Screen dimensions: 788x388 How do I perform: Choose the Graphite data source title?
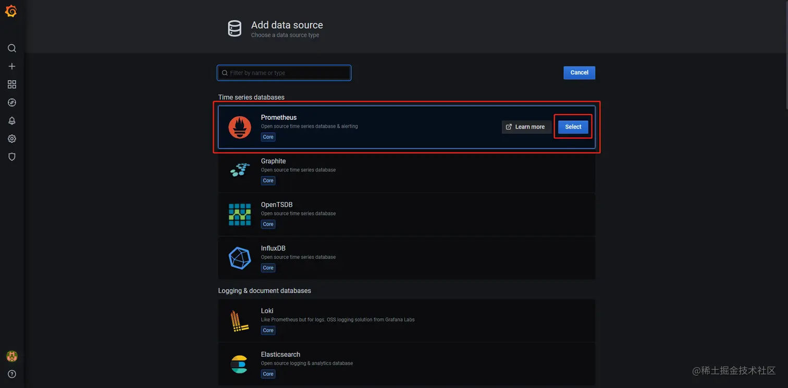click(x=273, y=161)
